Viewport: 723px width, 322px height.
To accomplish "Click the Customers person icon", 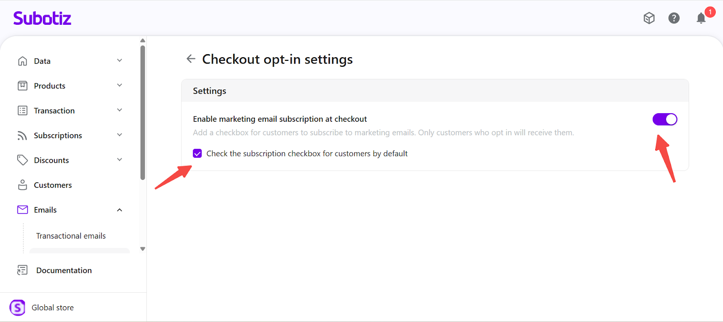I will [x=23, y=185].
